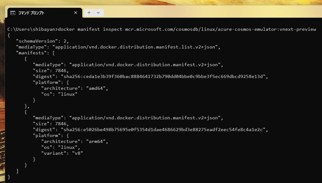Open a new terminal tab with plus button
322x183 pixels.
[89, 13]
